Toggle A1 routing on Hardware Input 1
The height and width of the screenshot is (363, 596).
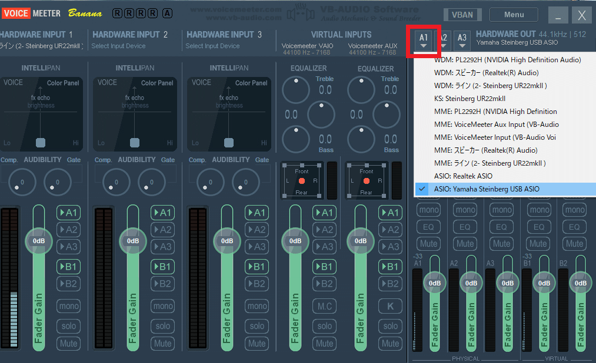tap(68, 213)
